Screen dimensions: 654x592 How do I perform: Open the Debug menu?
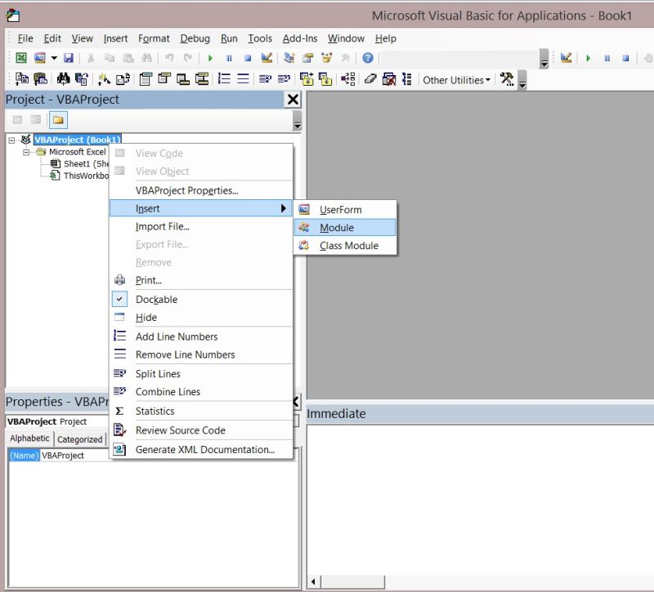pos(195,38)
